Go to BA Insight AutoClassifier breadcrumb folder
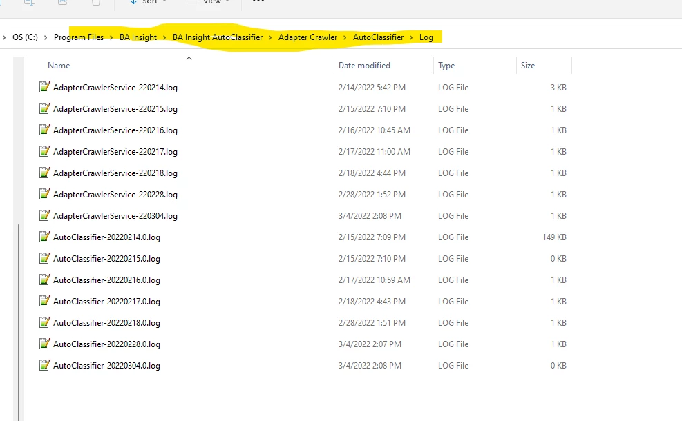The width and height of the screenshot is (682, 421). (218, 37)
